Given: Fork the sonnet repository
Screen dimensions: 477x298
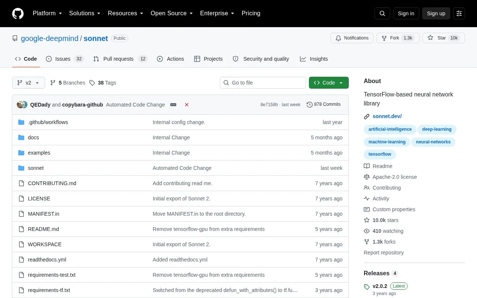Looking at the screenshot, I should tap(398, 38).
